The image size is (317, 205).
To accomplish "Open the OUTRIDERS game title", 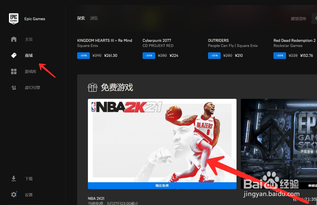I will (218, 41).
